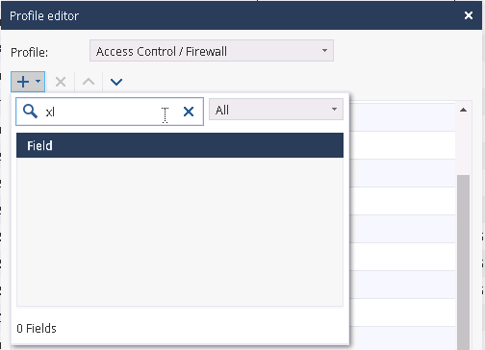485x350 pixels.
Task: Click the vertical scrollbar thumb
Action: (463, 262)
